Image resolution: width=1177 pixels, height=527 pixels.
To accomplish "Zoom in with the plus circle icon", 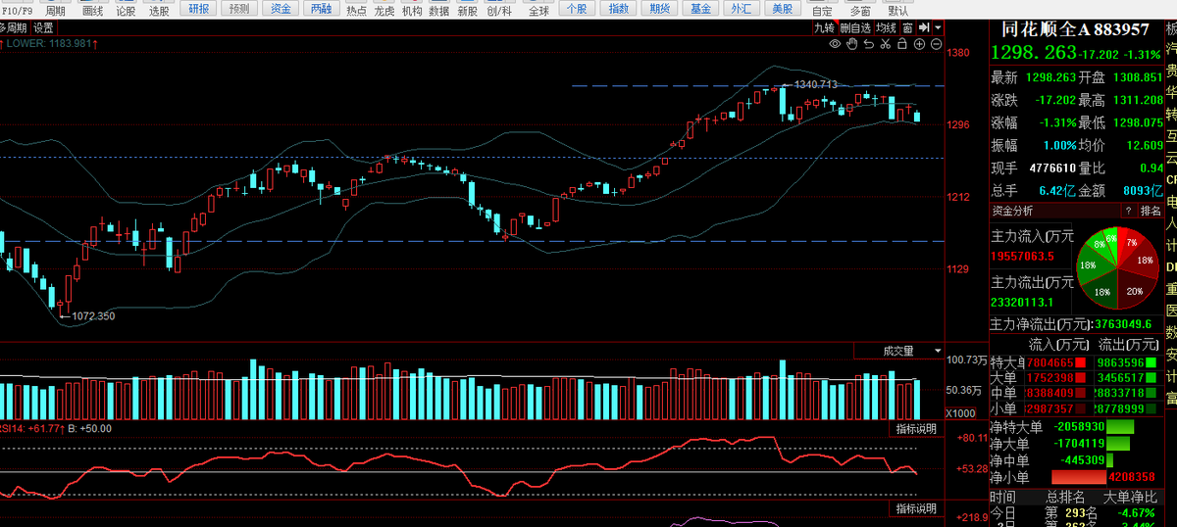I will pyautogui.click(x=919, y=43).
